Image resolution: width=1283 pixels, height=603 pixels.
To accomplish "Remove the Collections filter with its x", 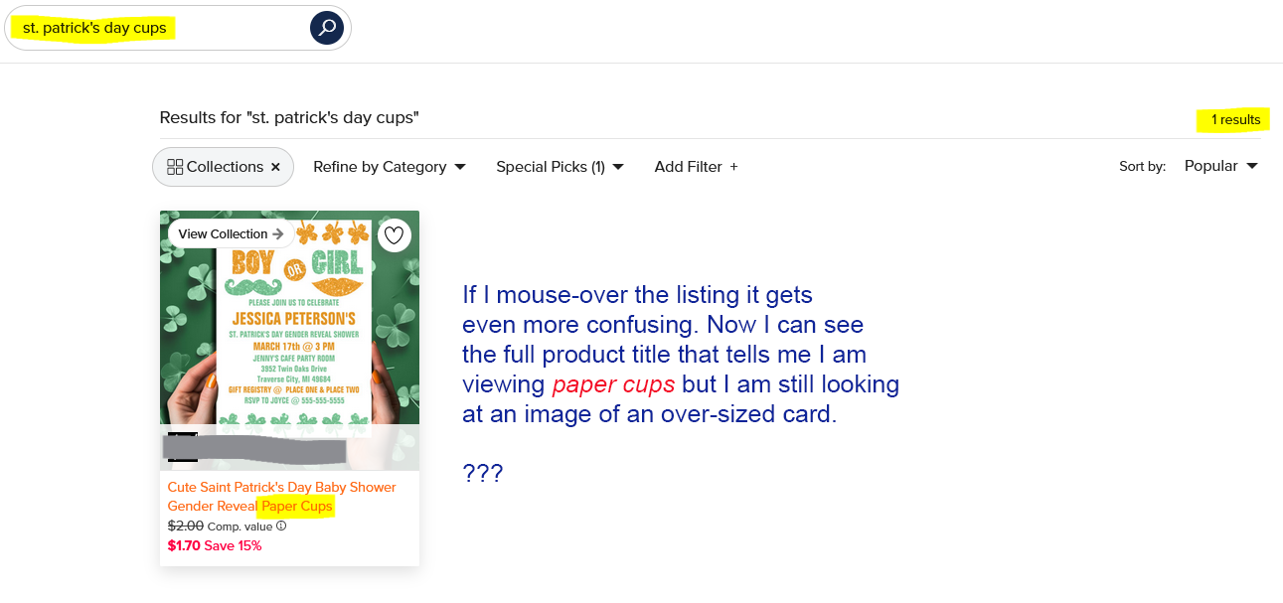I will pos(275,167).
